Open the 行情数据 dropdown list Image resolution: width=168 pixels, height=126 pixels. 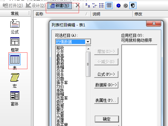tap(88, 42)
